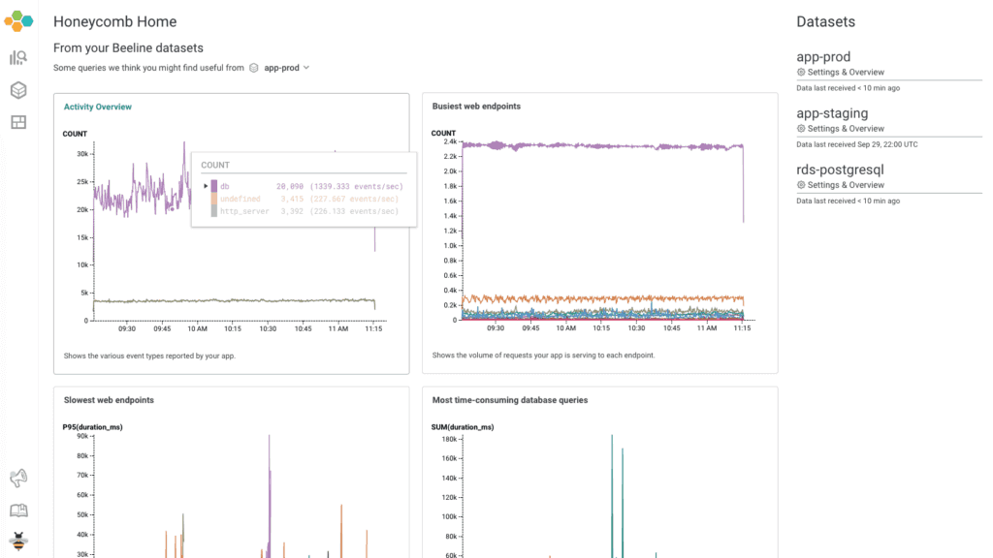Click the orange undefined color swatch
The height and width of the screenshot is (558, 993).
click(x=214, y=199)
